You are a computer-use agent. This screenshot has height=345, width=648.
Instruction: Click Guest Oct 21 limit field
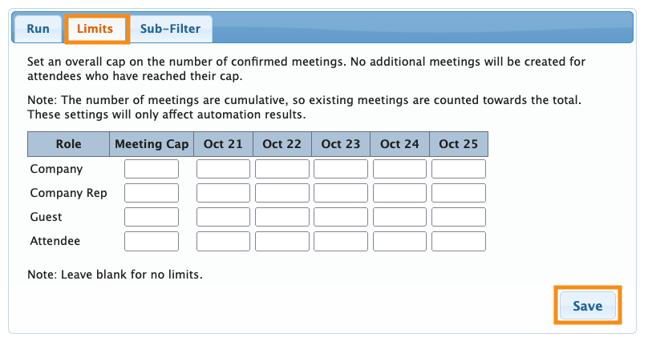click(x=224, y=217)
